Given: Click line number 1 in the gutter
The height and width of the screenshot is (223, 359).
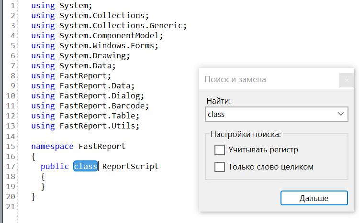Looking at the screenshot, I should point(12,5).
